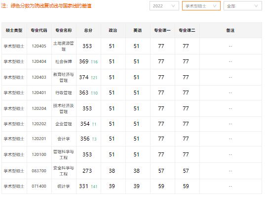
Task: Click total score 273 for 安全科学与工程
Action: (x=87, y=171)
